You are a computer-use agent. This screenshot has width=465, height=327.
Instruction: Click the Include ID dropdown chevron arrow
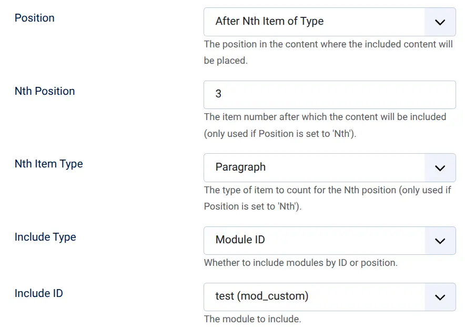pos(441,296)
